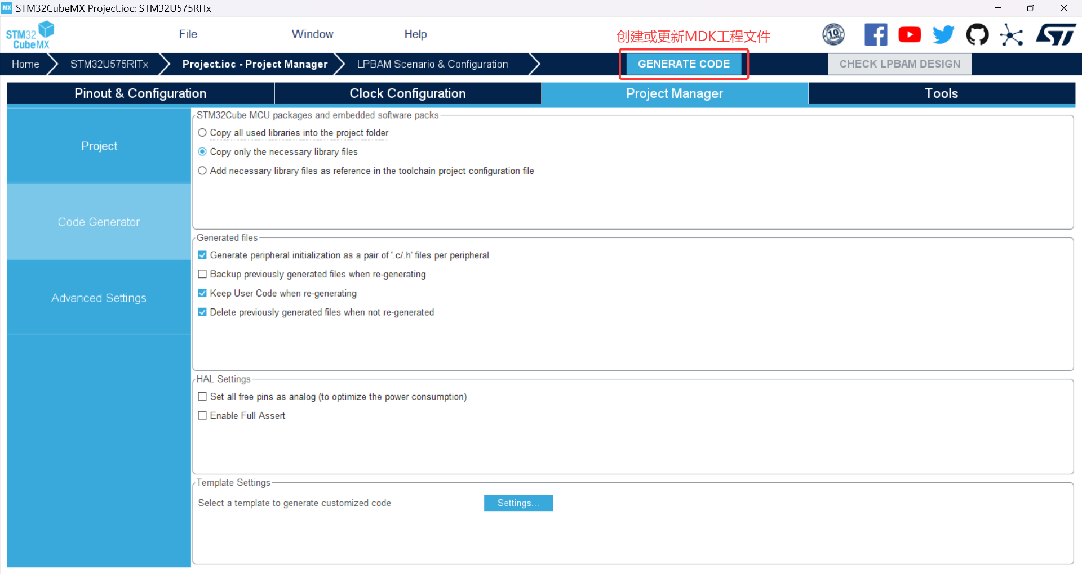Click Project.ioc - Project Manager breadcrumb
Viewport: 1082px width, 574px height.
[x=255, y=64]
